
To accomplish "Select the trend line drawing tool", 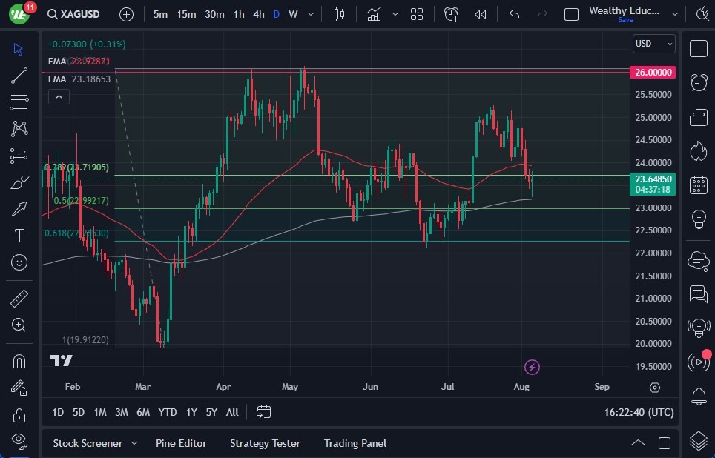I will 19,75.
